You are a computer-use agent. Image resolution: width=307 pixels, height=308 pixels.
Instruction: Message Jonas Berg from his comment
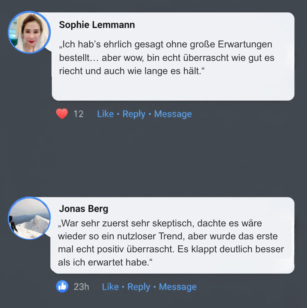(x=178, y=287)
